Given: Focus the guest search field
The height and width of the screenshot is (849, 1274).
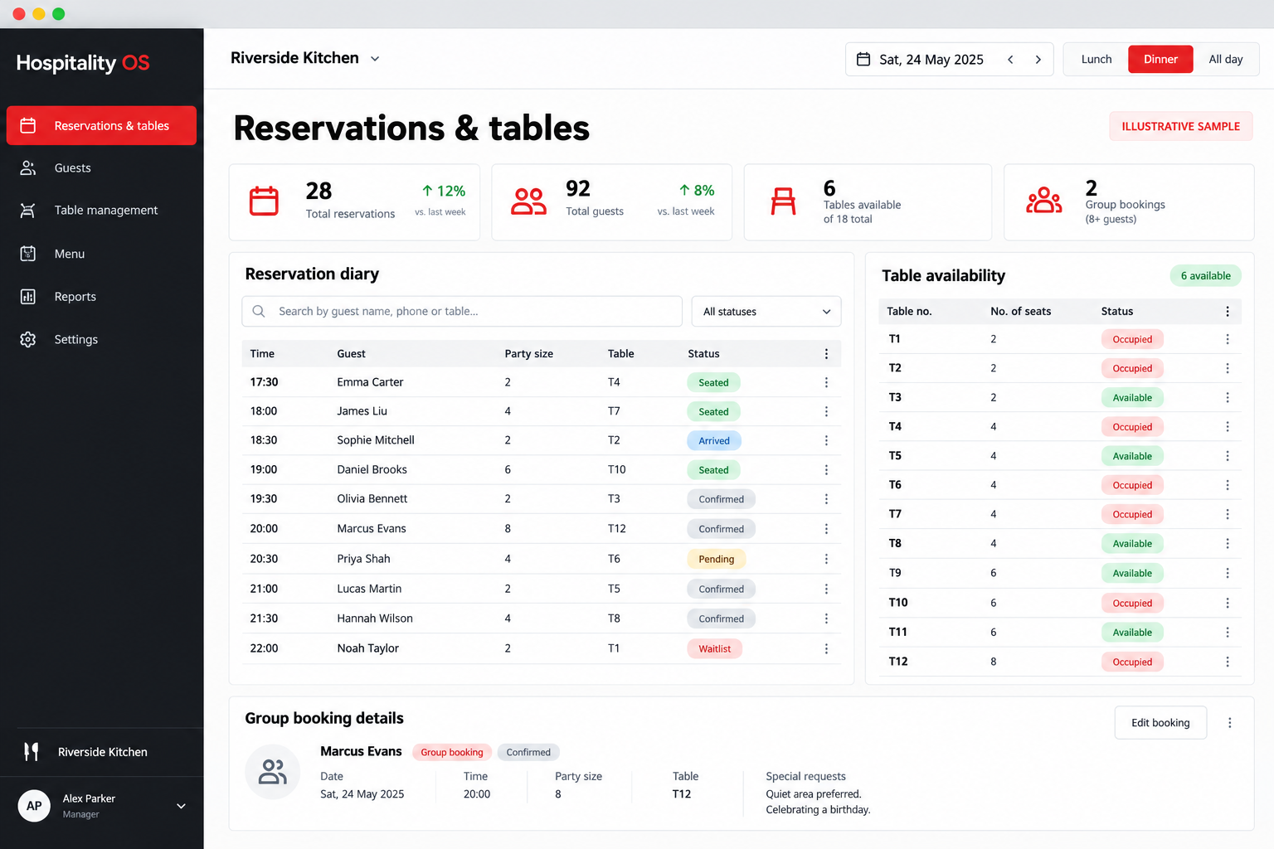Looking at the screenshot, I should (x=462, y=311).
